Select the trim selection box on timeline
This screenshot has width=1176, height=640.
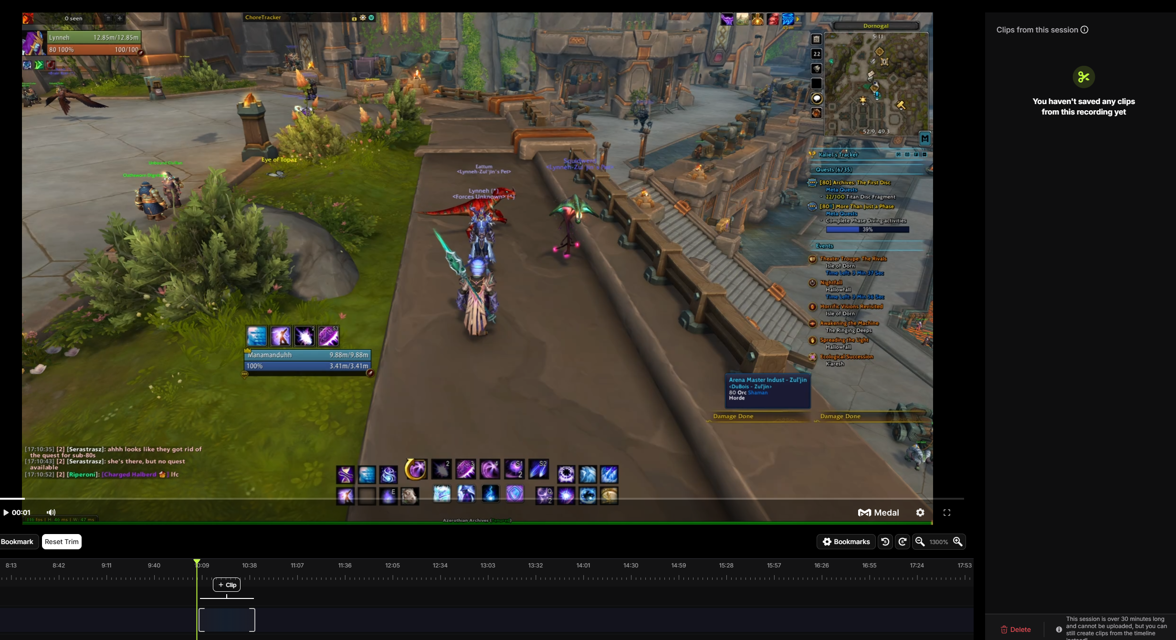[227, 620]
